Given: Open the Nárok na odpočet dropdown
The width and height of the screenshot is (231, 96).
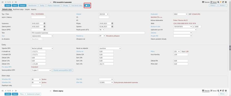Looking at the screenshot, I should (x=110, y=48).
